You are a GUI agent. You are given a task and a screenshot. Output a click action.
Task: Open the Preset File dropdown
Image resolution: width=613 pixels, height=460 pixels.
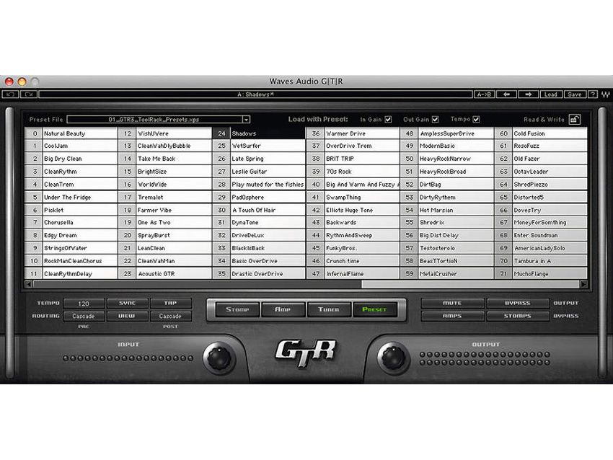[246, 120]
